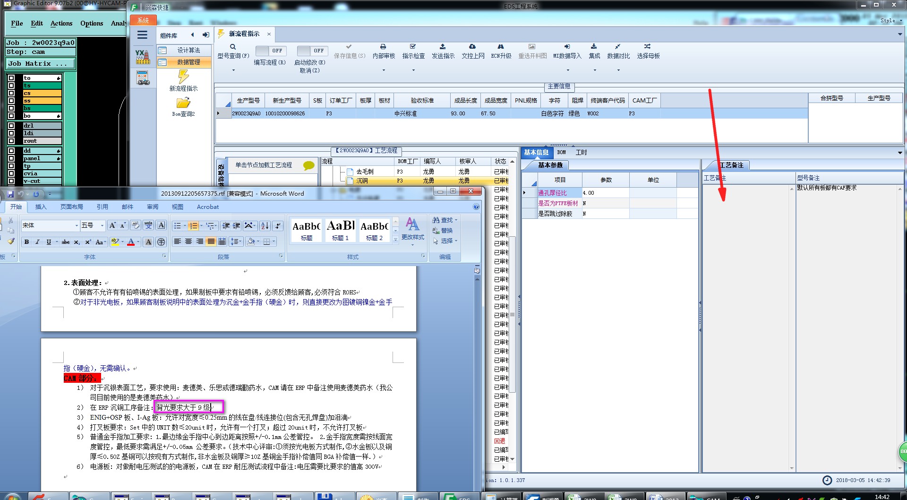Viewport: 907px width, 500px height.
Task: Click the 替换 button in Word
Action: 443,231
